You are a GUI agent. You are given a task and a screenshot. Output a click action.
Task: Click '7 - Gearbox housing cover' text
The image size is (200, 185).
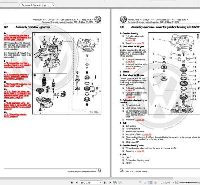[132, 145]
